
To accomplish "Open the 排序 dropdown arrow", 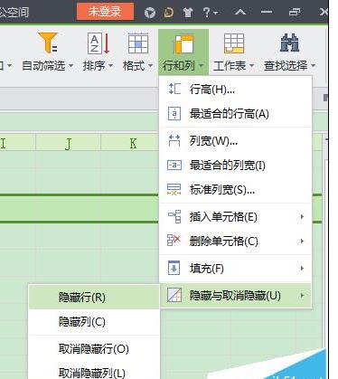I will pos(110,65).
